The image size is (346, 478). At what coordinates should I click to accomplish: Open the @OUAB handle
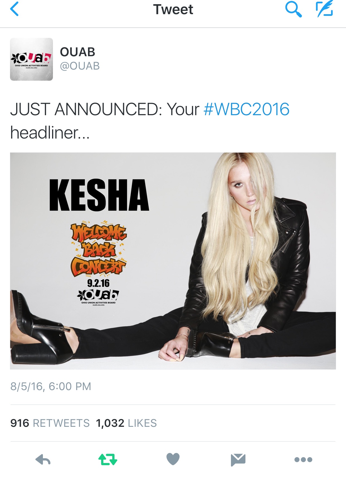pos(80,66)
